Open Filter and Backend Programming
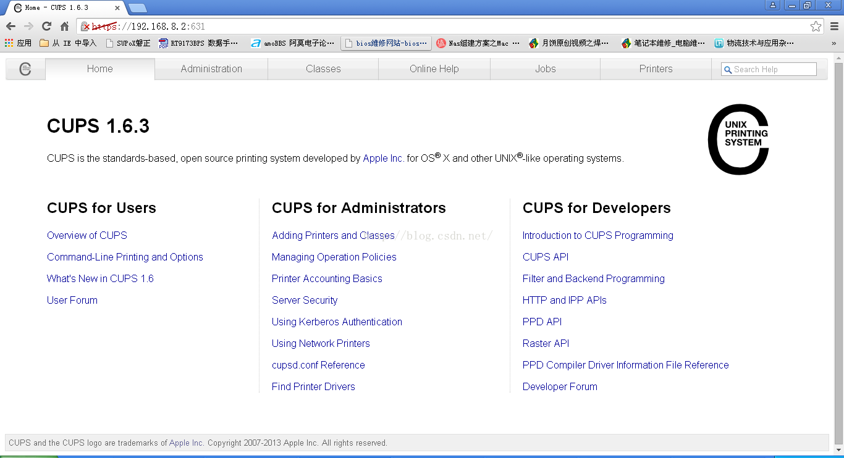The height and width of the screenshot is (458, 844). coord(594,278)
